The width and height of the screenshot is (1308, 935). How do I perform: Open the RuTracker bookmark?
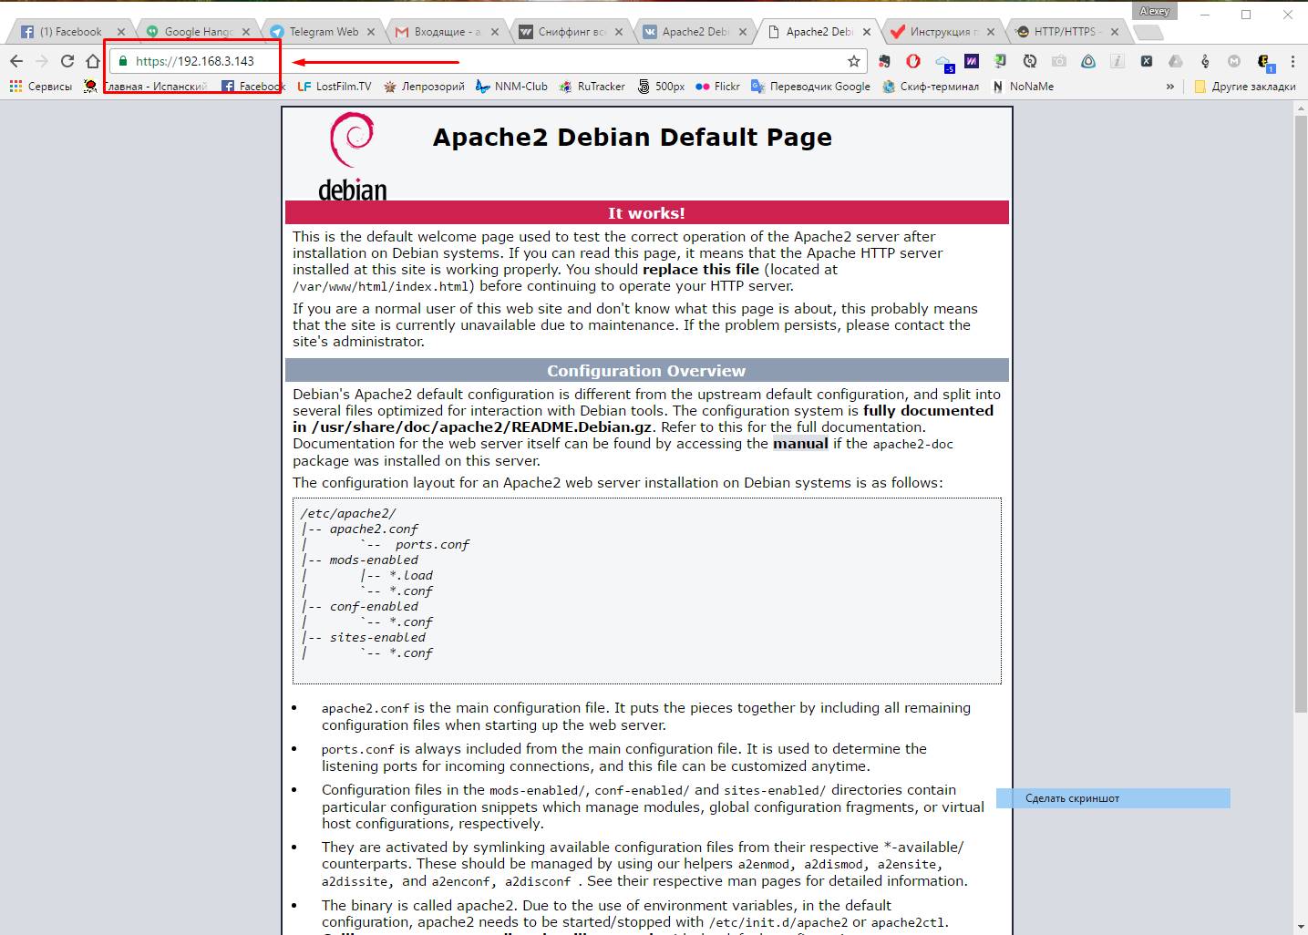click(x=592, y=87)
